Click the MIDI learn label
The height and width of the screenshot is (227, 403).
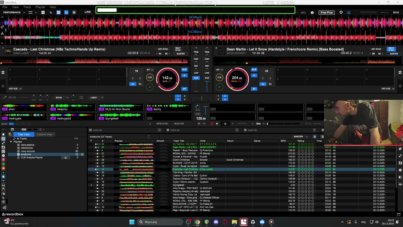tap(303, 13)
